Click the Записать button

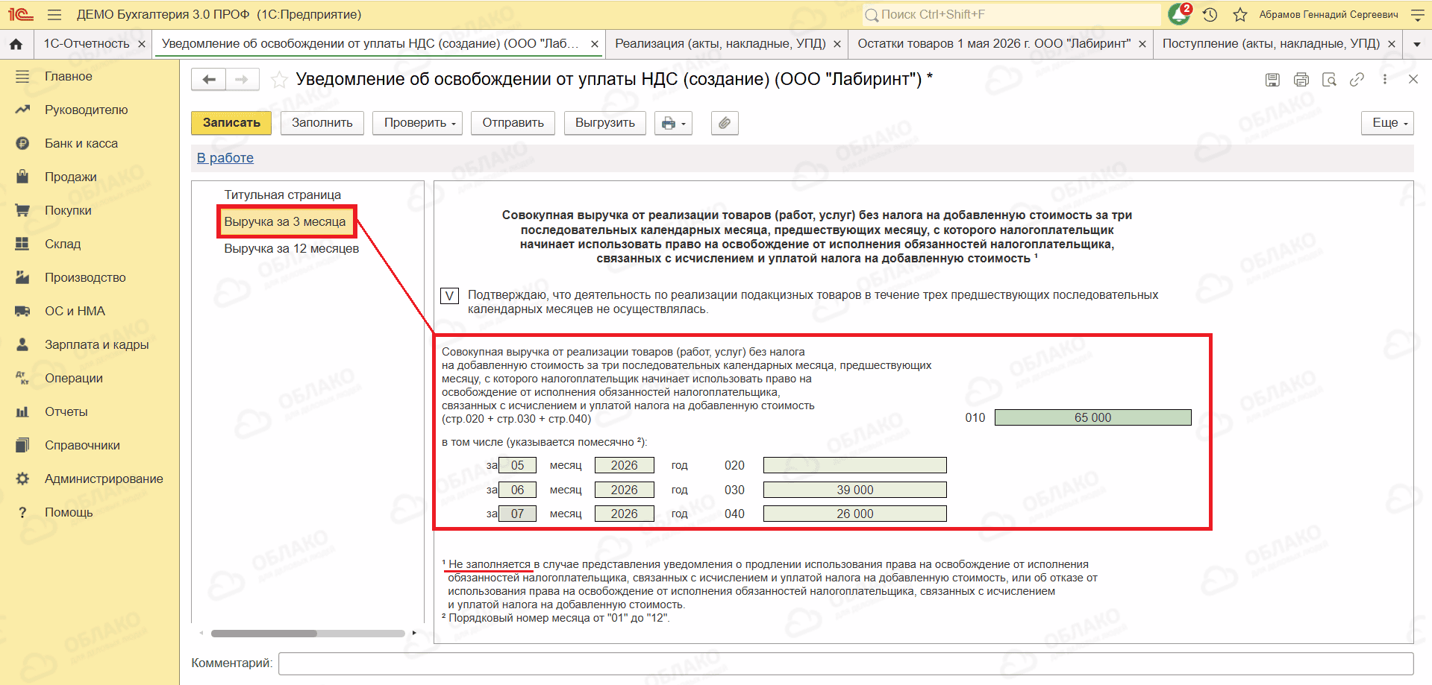coord(231,123)
